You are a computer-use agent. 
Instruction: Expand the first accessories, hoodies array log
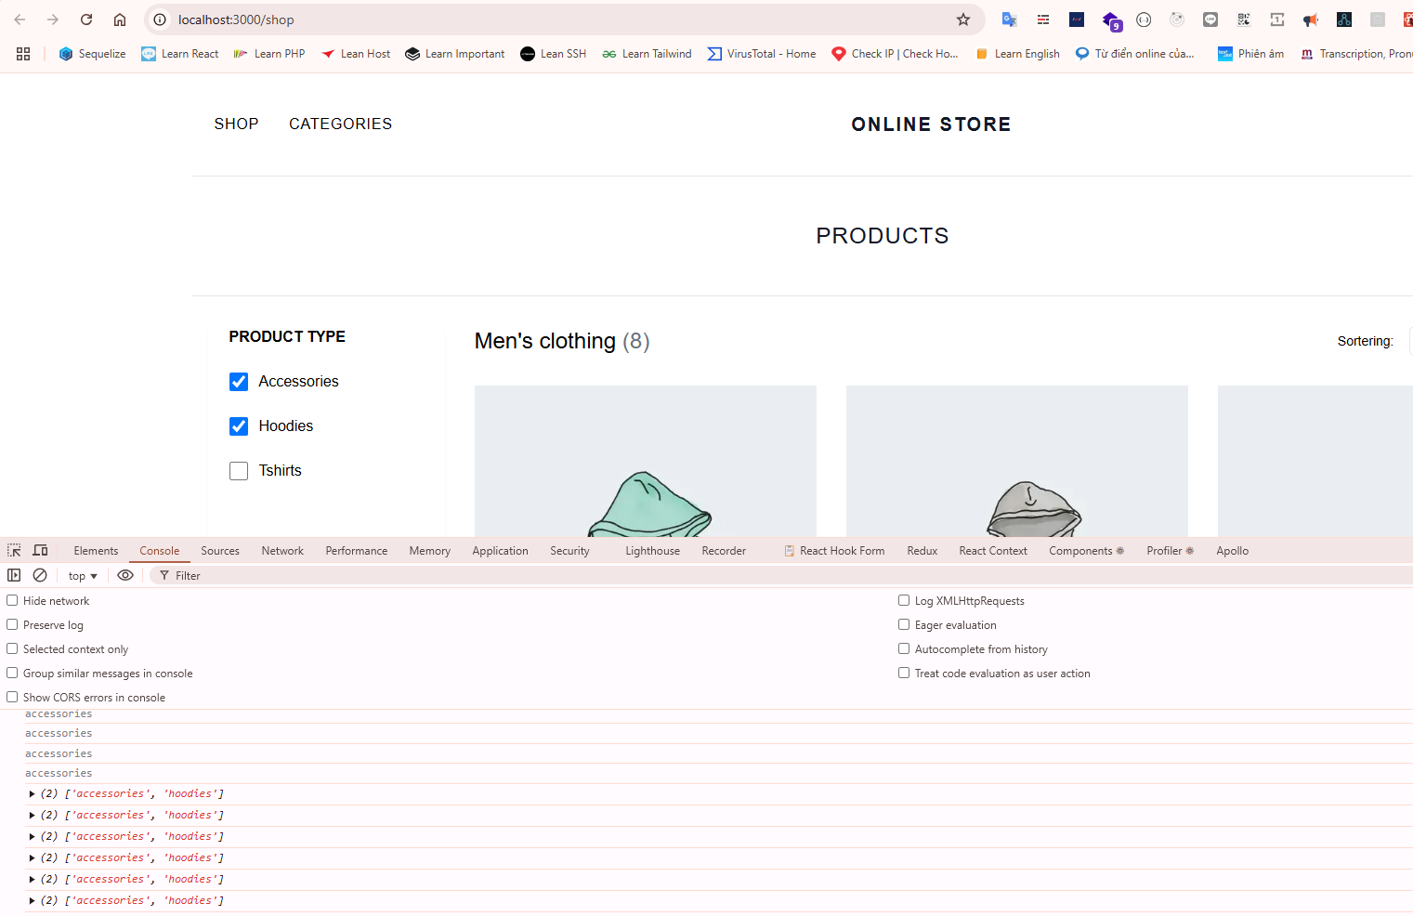(x=33, y=794)
